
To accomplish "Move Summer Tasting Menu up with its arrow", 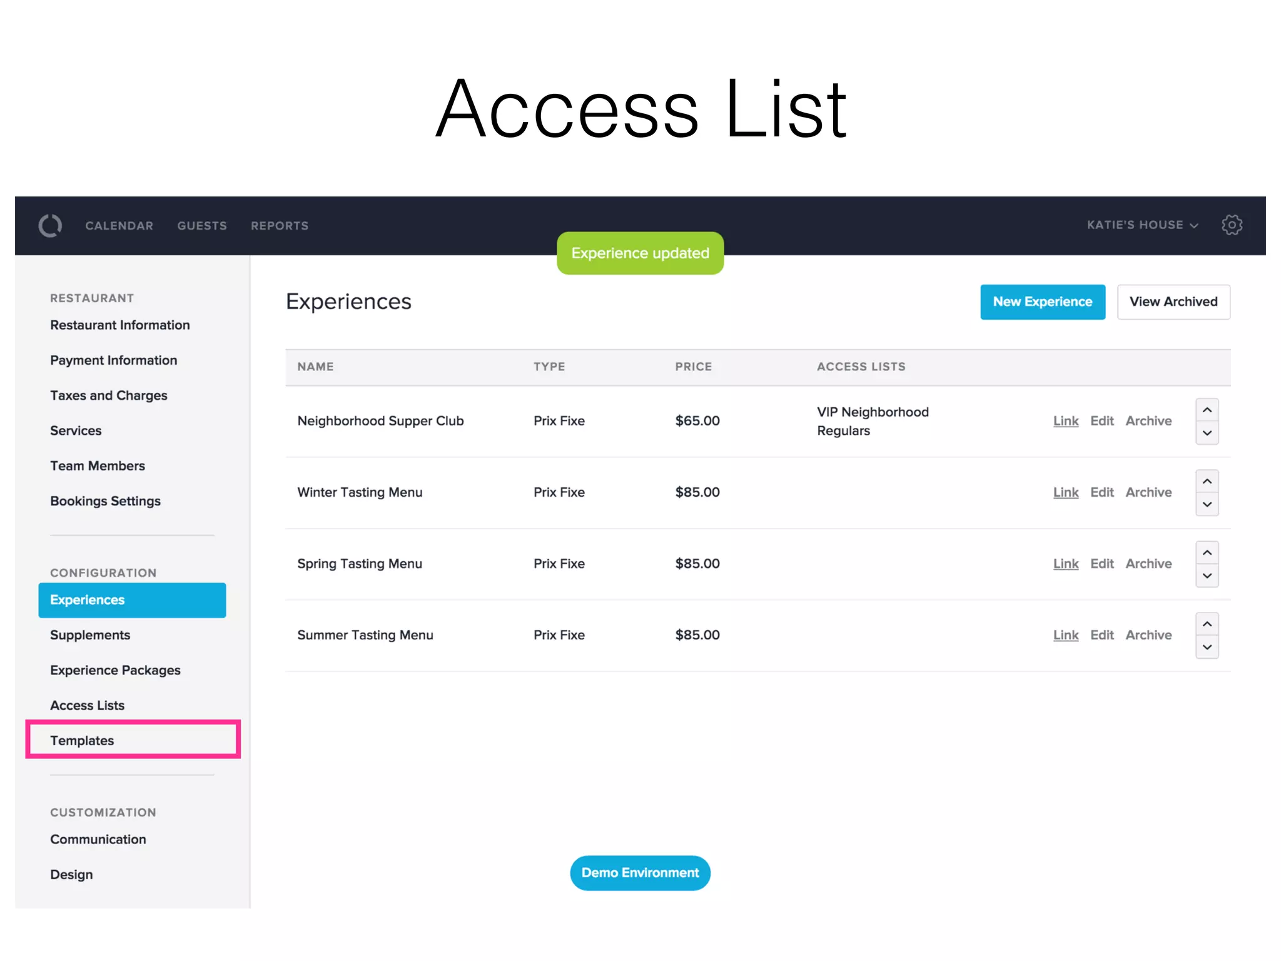I will click(x=1207, y=624).
